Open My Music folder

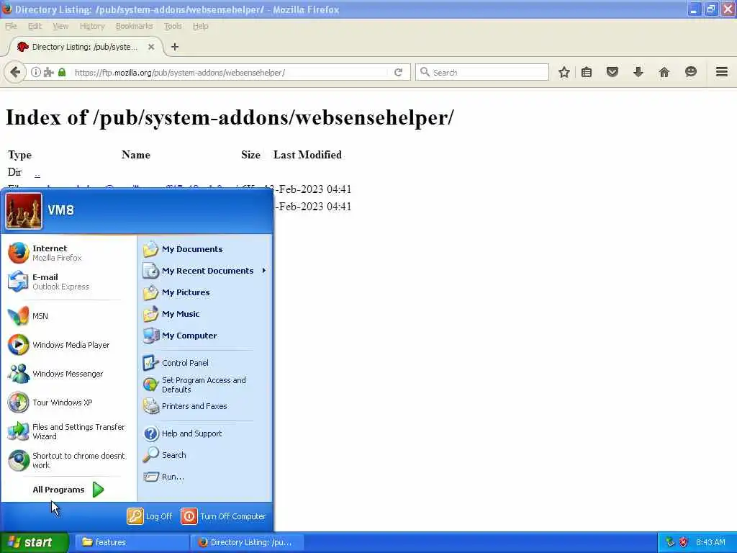pyautogui.click(x=205, y=314)
